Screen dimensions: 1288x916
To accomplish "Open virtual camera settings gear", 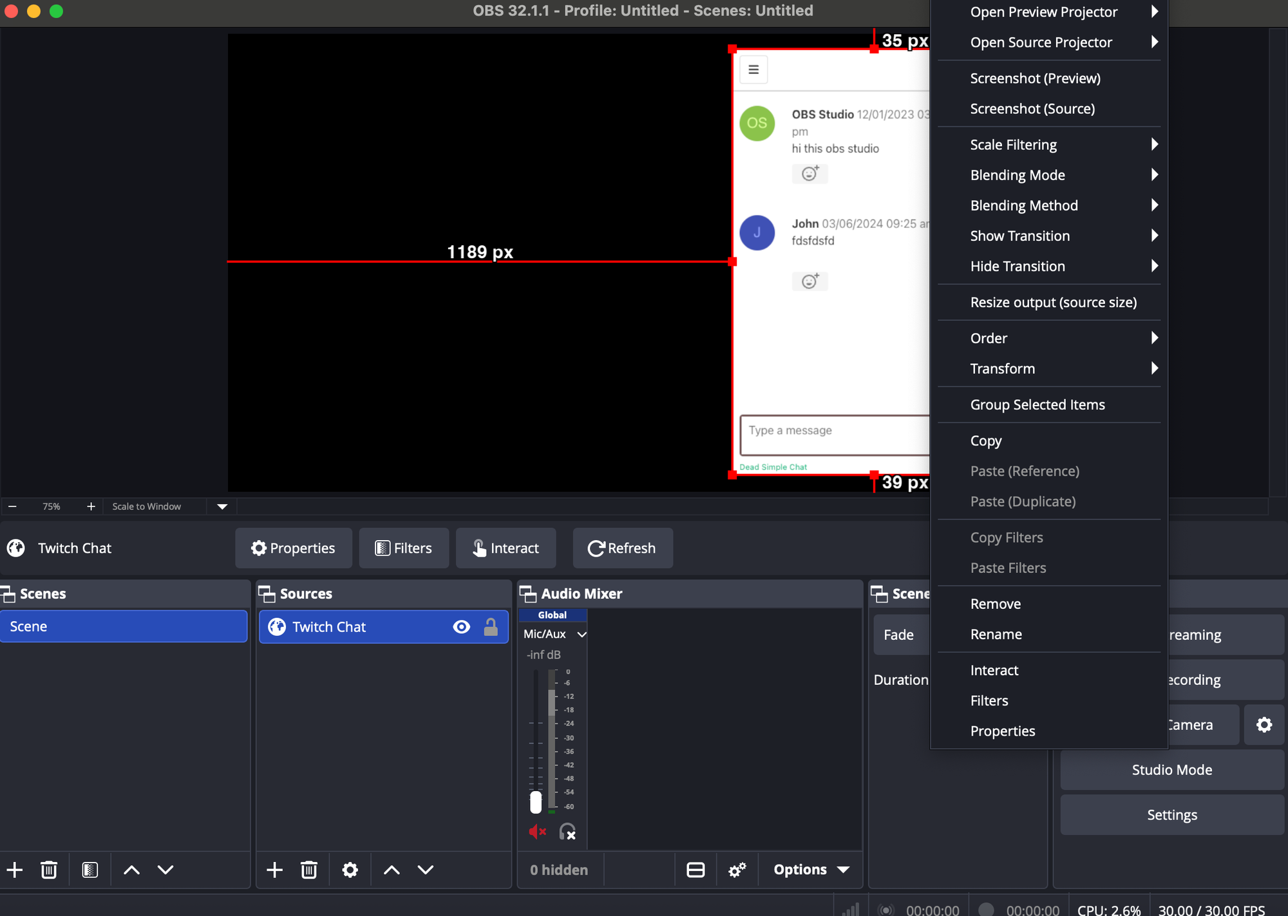I will click(1264, 725).
